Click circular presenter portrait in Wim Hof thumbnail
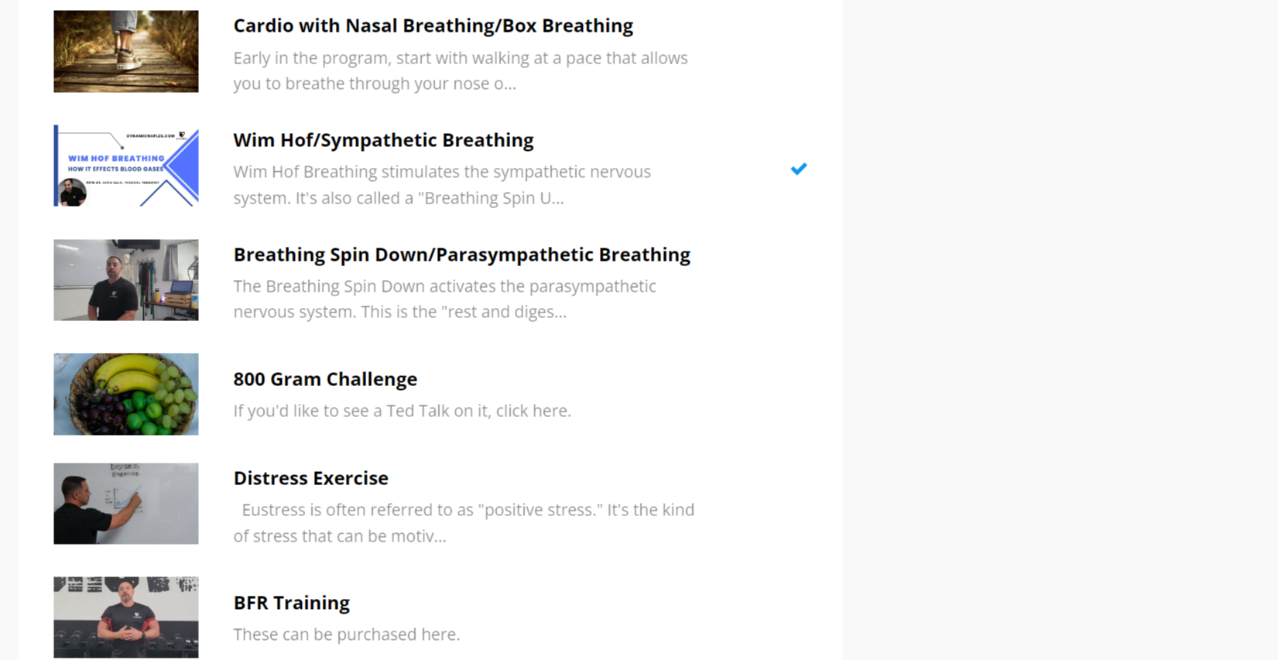Image resolution: width=1278 pixels, height=660 pixels. click(73, 192)
